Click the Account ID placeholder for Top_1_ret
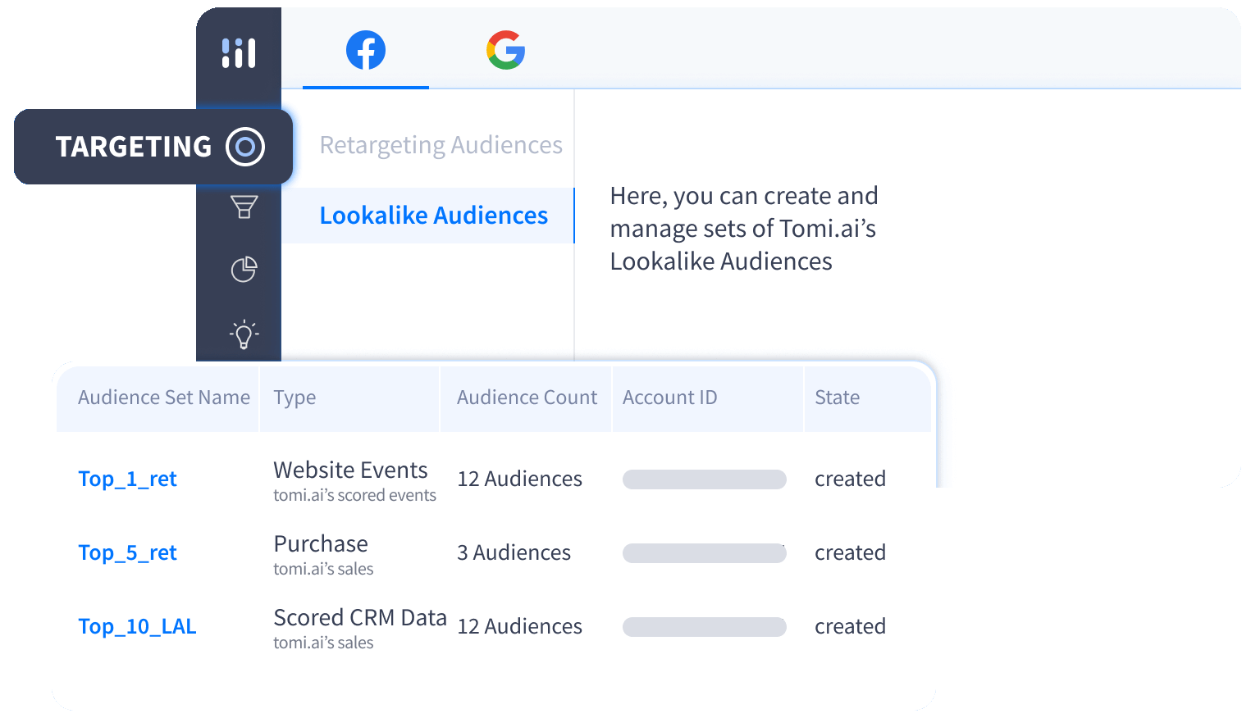The height and width of the screenshot is (718, 1251). coord(704,479)
